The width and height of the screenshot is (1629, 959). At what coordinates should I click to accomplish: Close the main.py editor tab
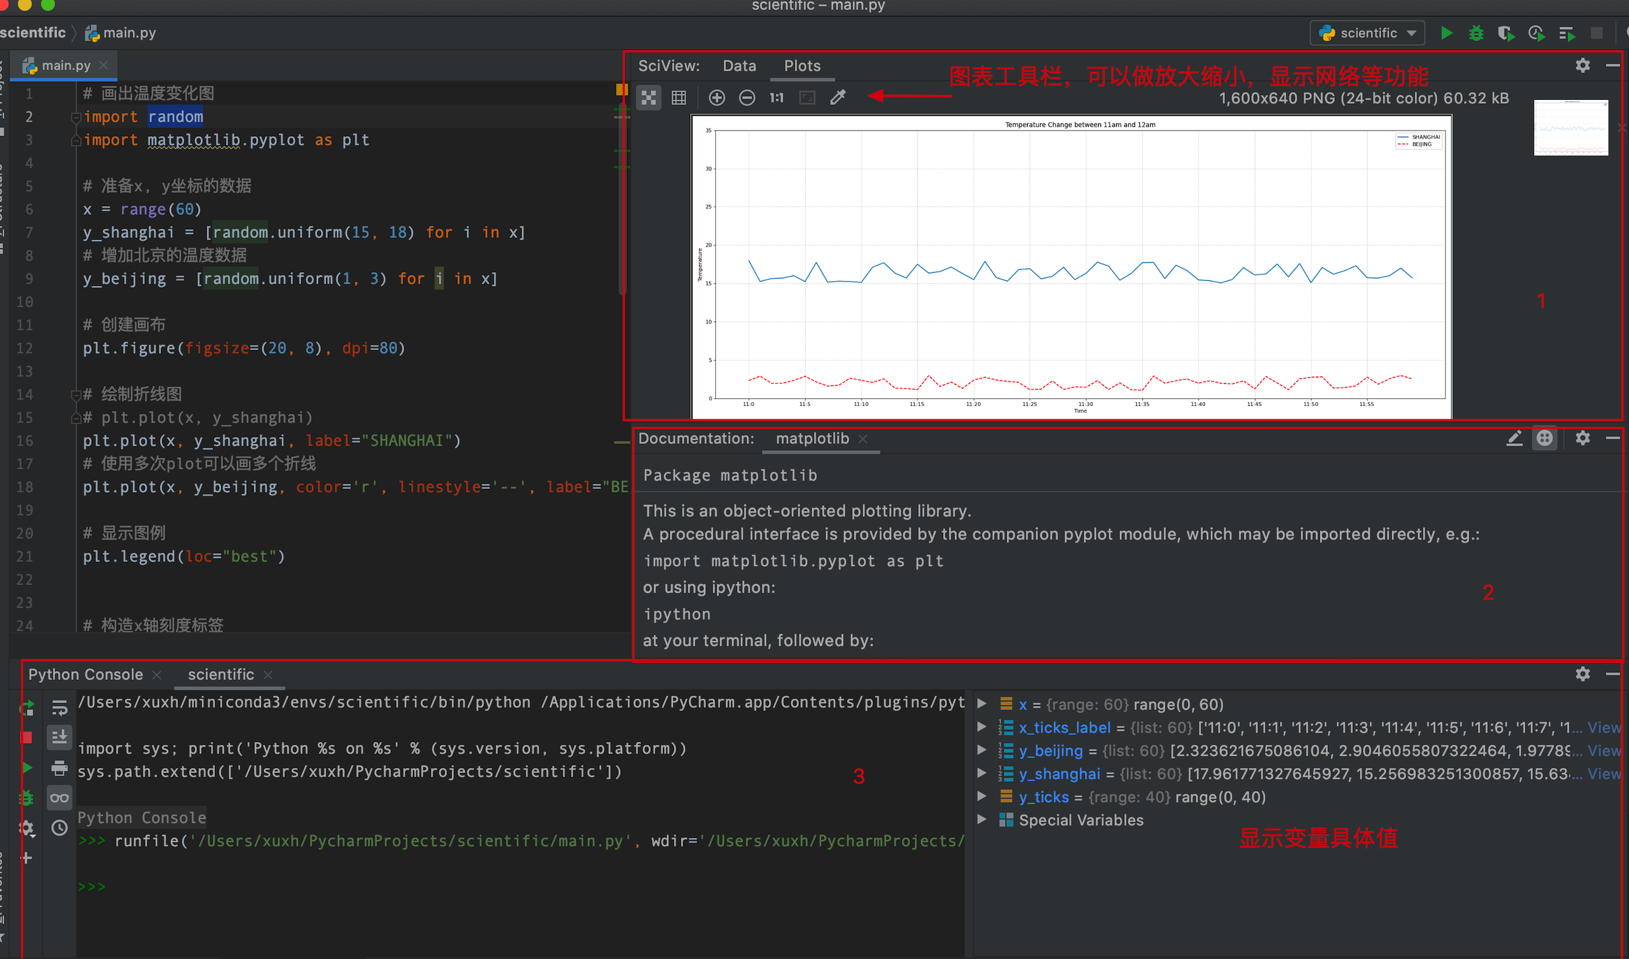(x=104, y=66)
